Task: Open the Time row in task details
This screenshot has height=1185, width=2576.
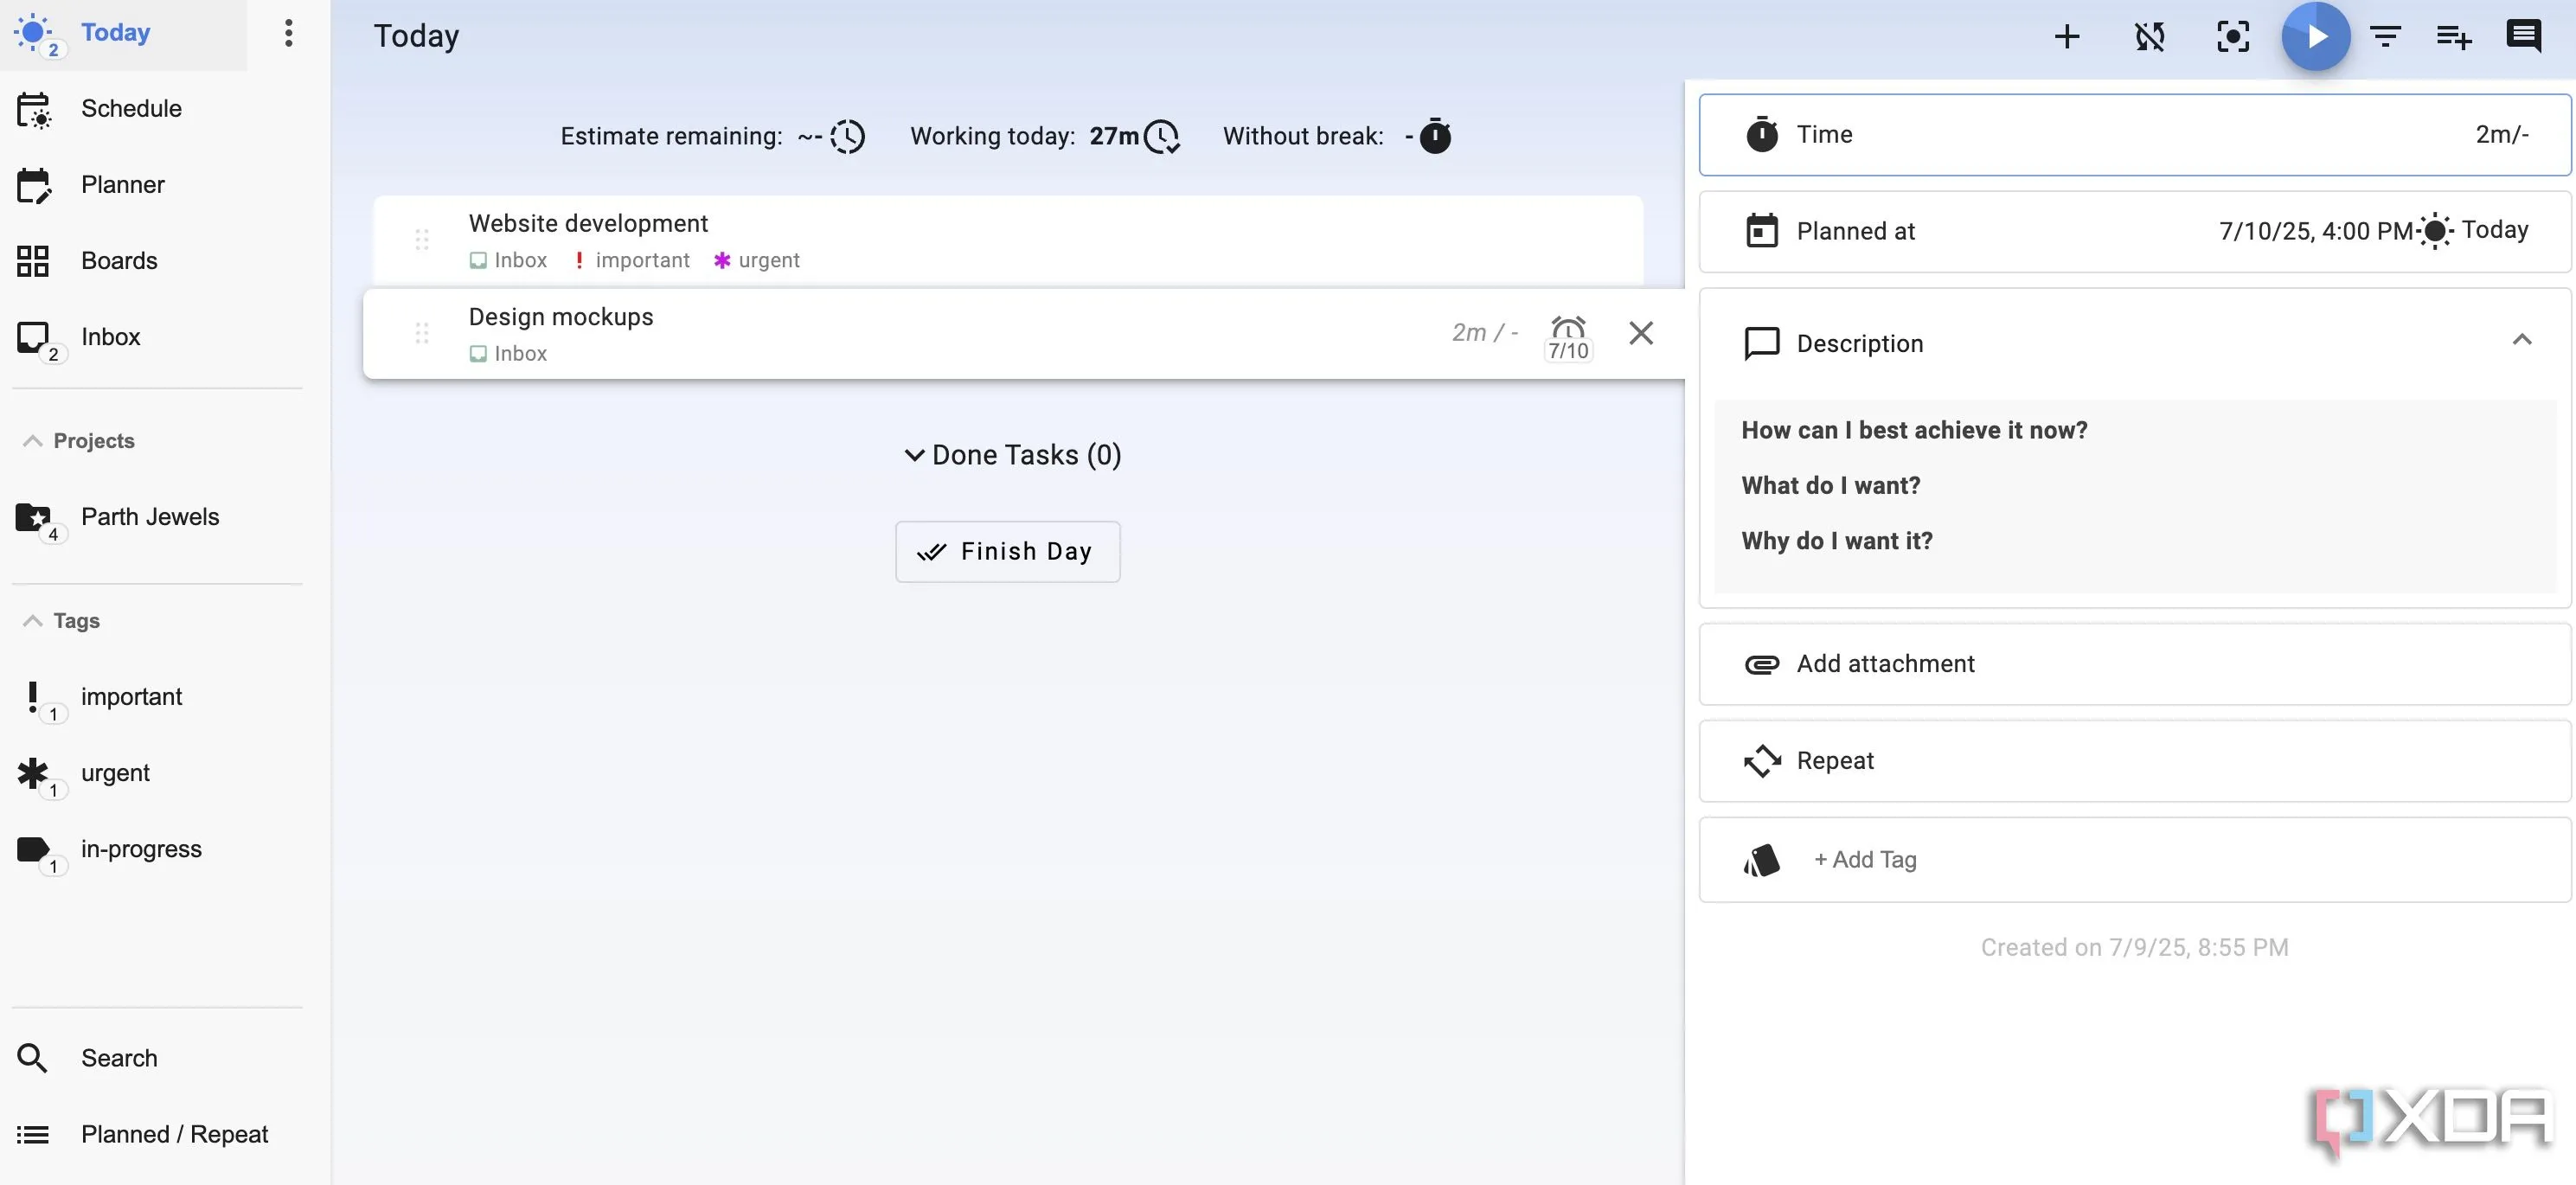Action: point(2134,135)
